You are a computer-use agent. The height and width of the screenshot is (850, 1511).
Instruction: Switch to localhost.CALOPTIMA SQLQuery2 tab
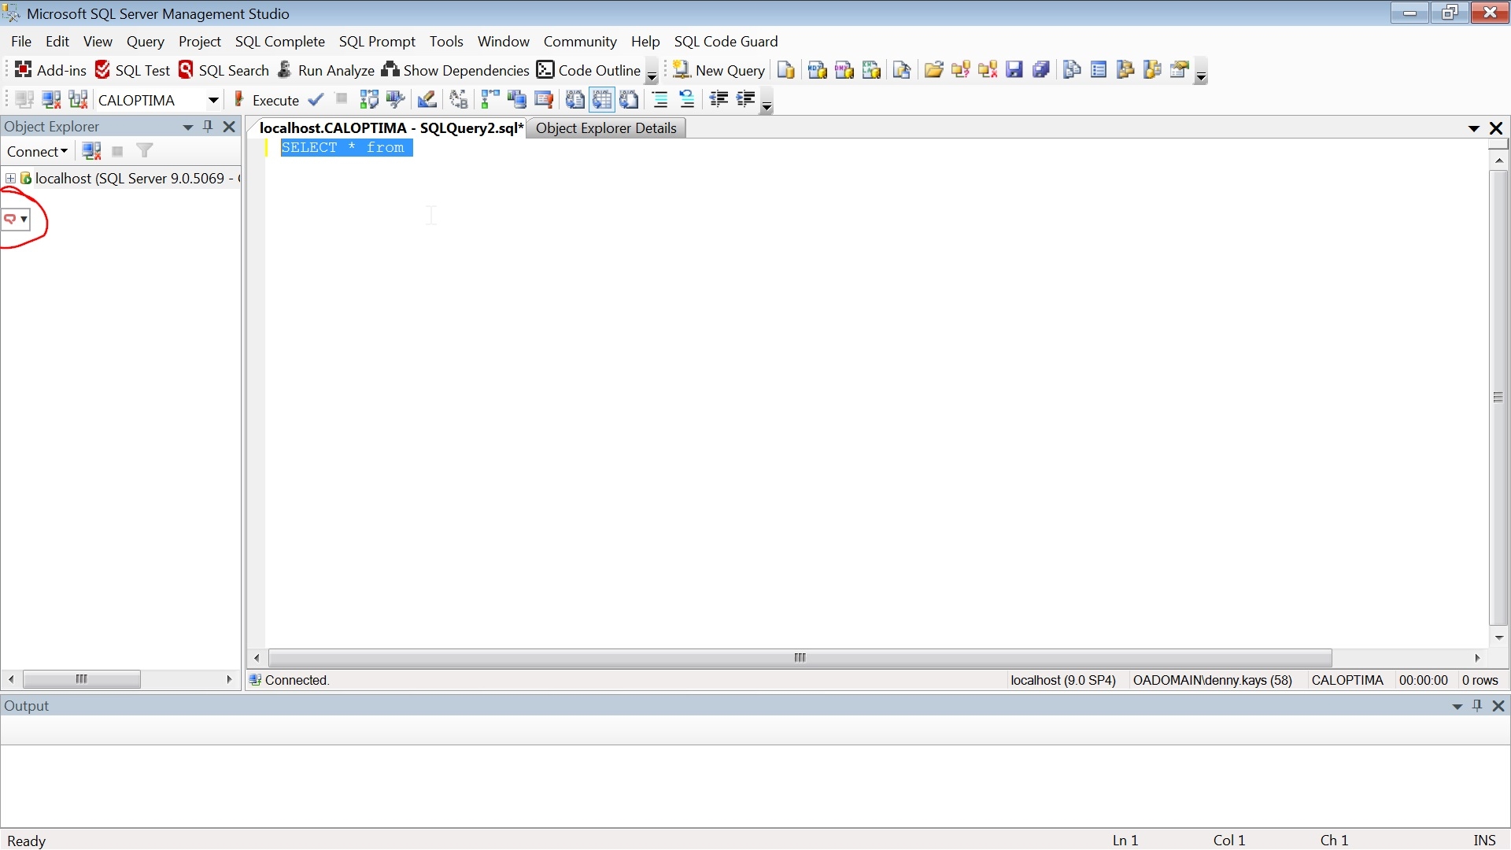[390, 127]
